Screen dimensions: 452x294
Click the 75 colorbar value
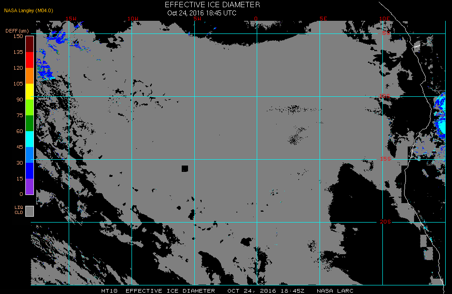tap(19, 115)
